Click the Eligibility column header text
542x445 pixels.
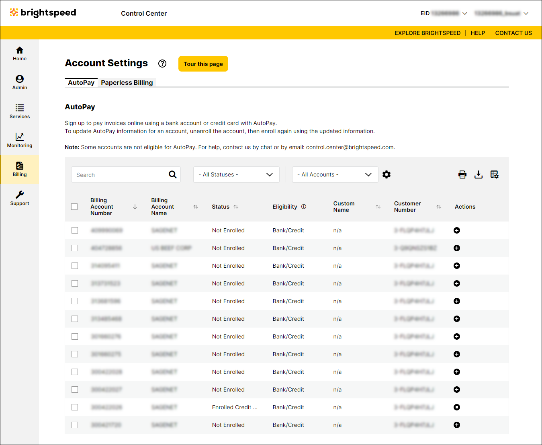pos(285,207)
